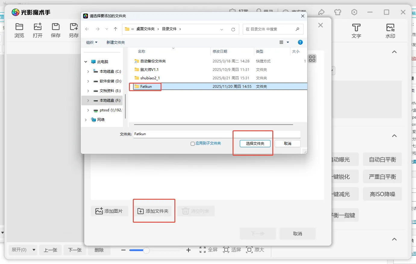This screenshot has width=416, height=264.
Task: Expand 软件安装 (D:) in tree
Action: 88,81
